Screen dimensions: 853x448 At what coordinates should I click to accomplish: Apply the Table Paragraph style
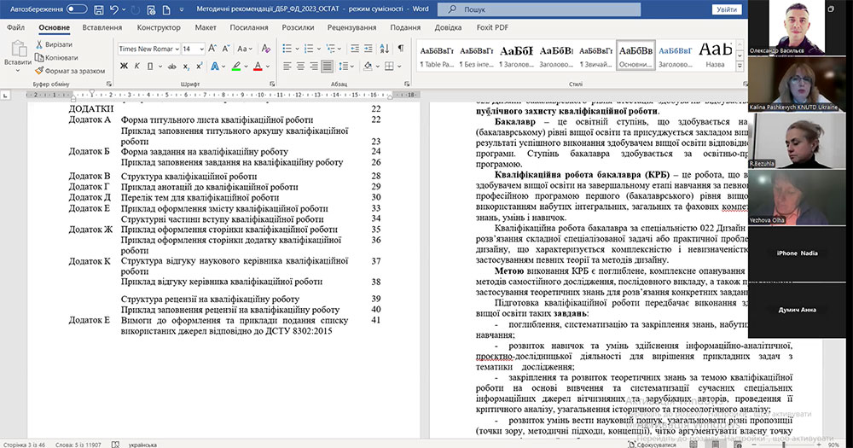pyautogui.click(x=437, y=55)
